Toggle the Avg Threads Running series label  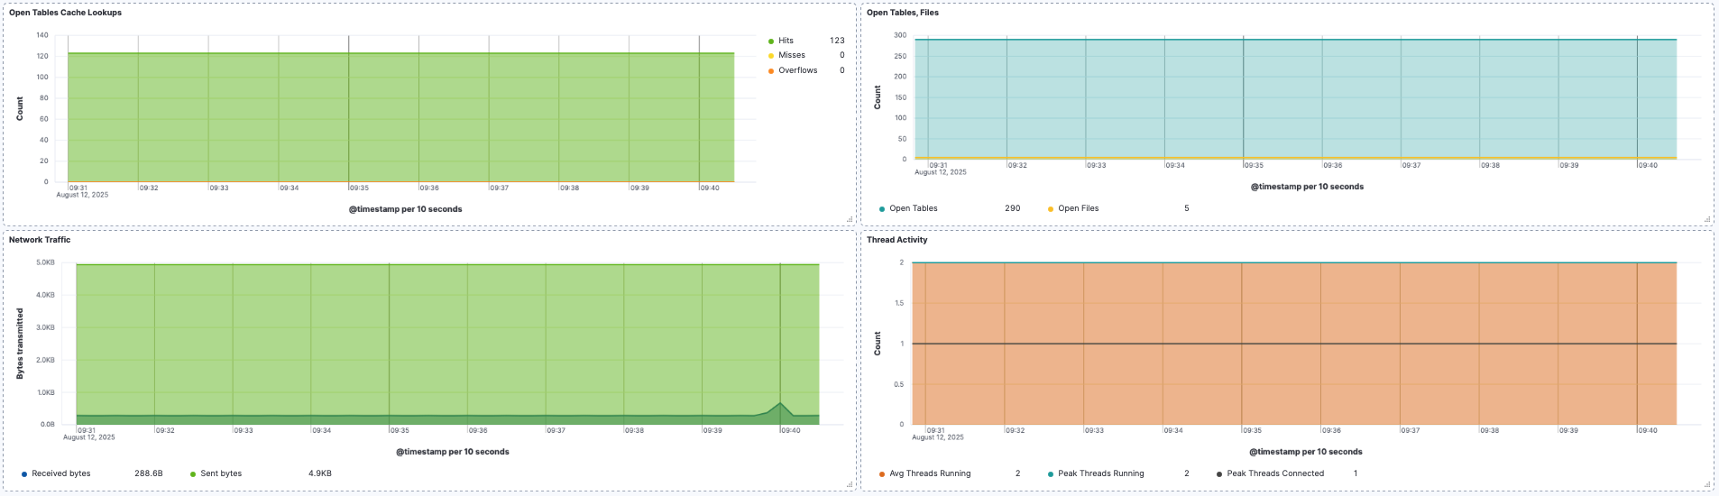pos(930,473)
